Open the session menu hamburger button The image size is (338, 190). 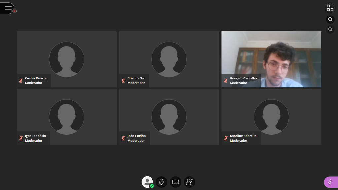click(x=8, y=8)
